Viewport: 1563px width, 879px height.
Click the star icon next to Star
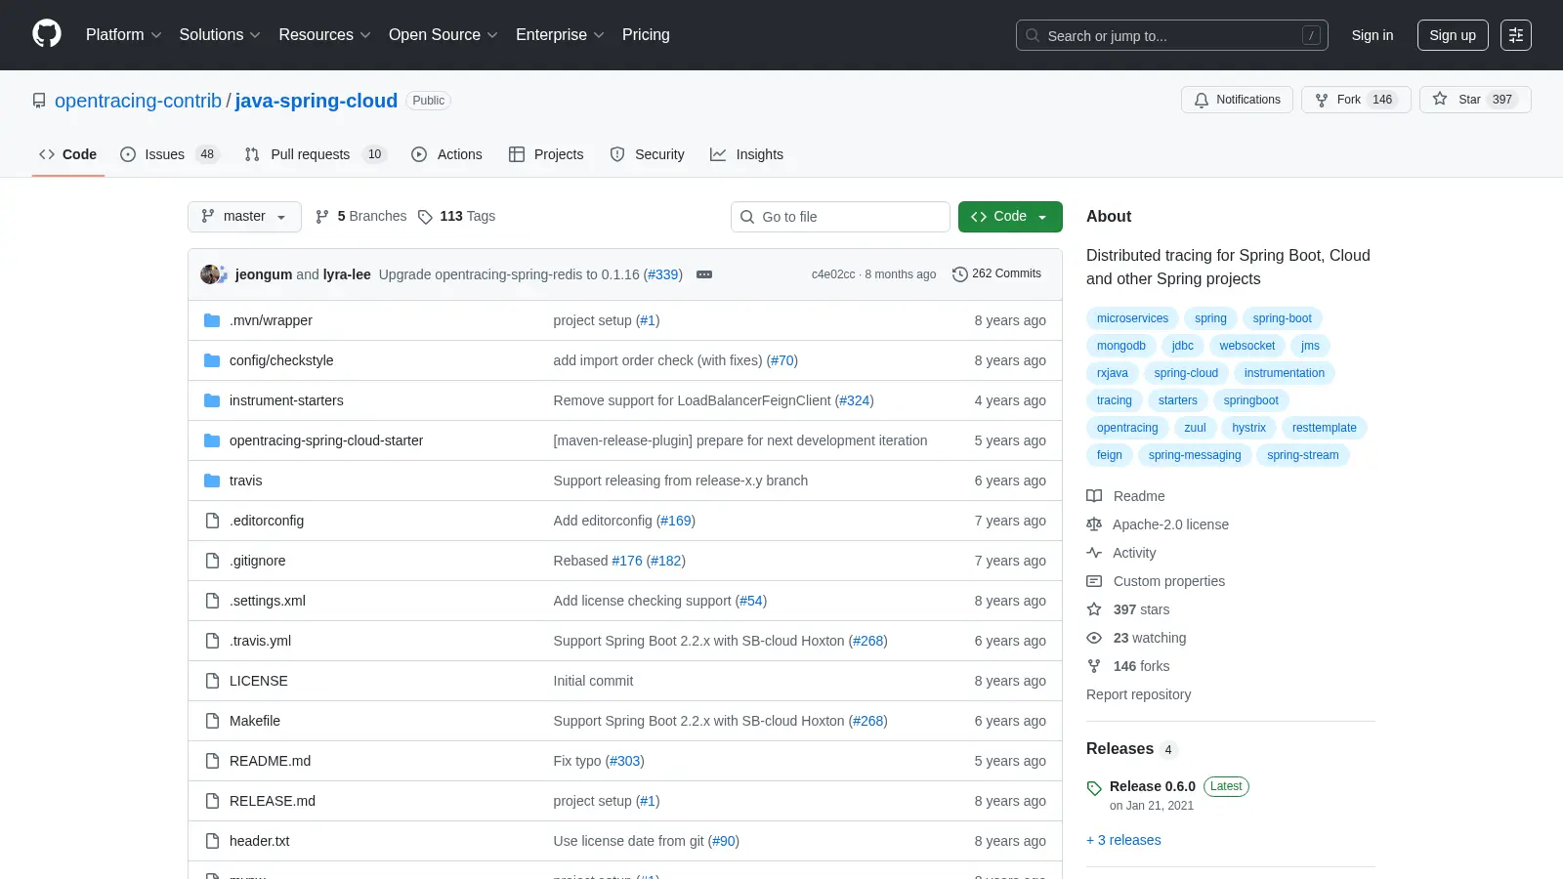point(1440,100)
